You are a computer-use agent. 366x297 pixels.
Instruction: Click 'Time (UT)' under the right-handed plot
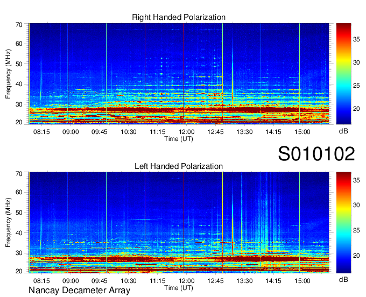point(179,139)
